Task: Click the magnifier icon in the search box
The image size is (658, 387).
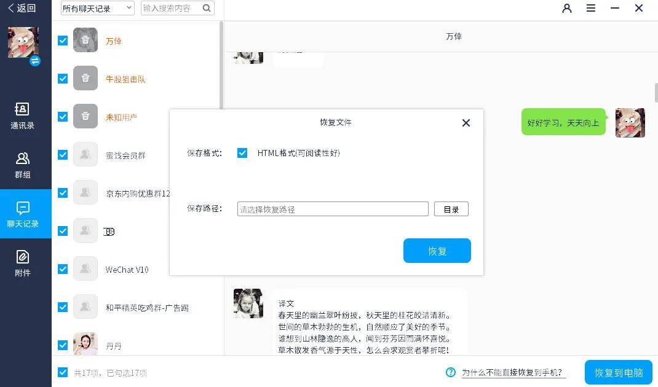Action: (205, 9)
